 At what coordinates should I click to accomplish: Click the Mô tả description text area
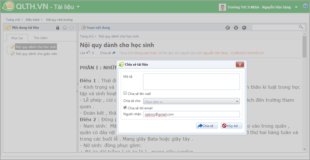(191, 81)
